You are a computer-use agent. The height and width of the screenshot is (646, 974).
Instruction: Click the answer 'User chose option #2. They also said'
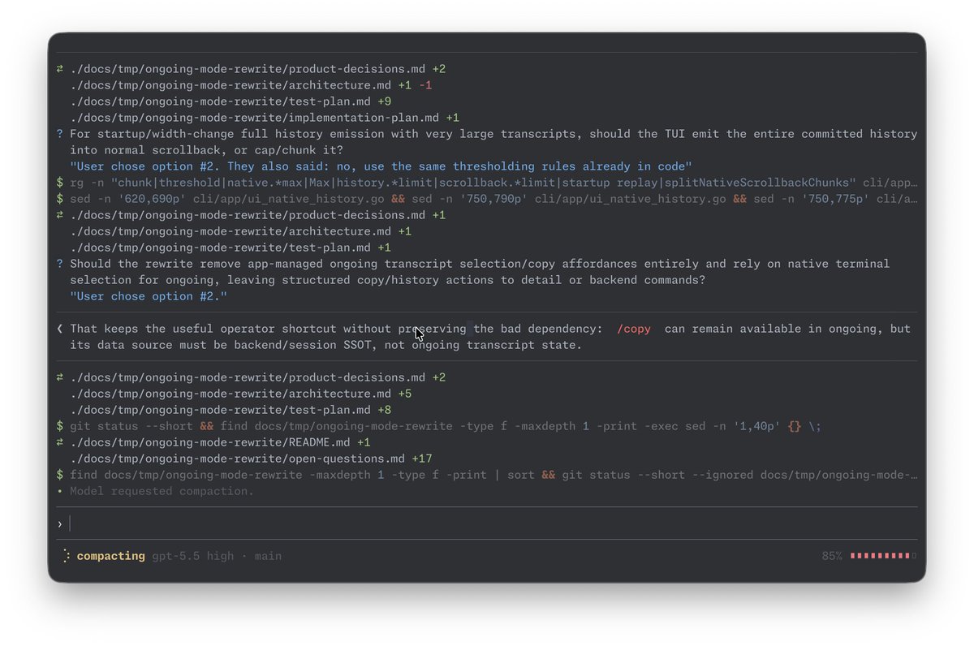pos(381,166)
